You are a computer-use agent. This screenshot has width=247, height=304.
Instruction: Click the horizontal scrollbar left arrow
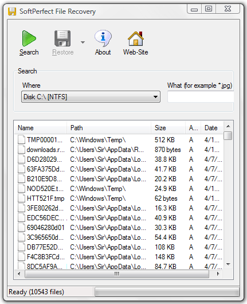[x=19, y=274]
